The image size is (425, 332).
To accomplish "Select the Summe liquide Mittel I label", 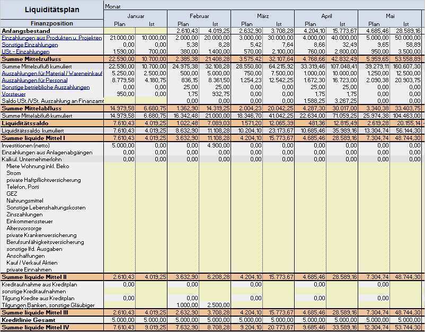I will tap(33, 138).
